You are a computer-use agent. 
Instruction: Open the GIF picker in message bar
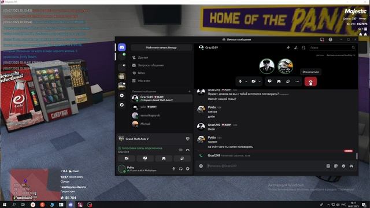(328, 166)
